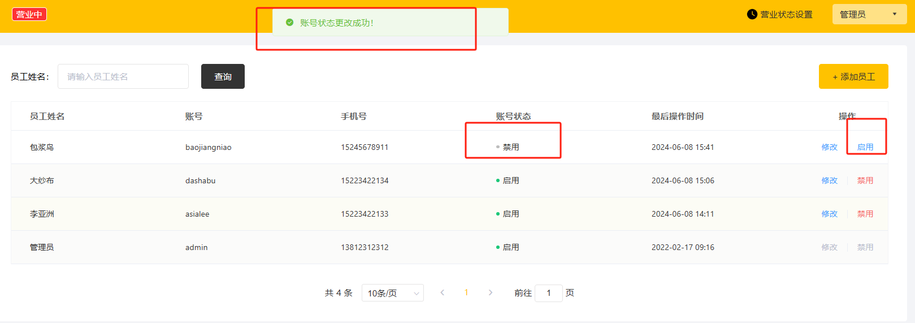Expand the 10条/页 page size dropdown
Viewport: 915px width, 323px height.
click(392, 293)
